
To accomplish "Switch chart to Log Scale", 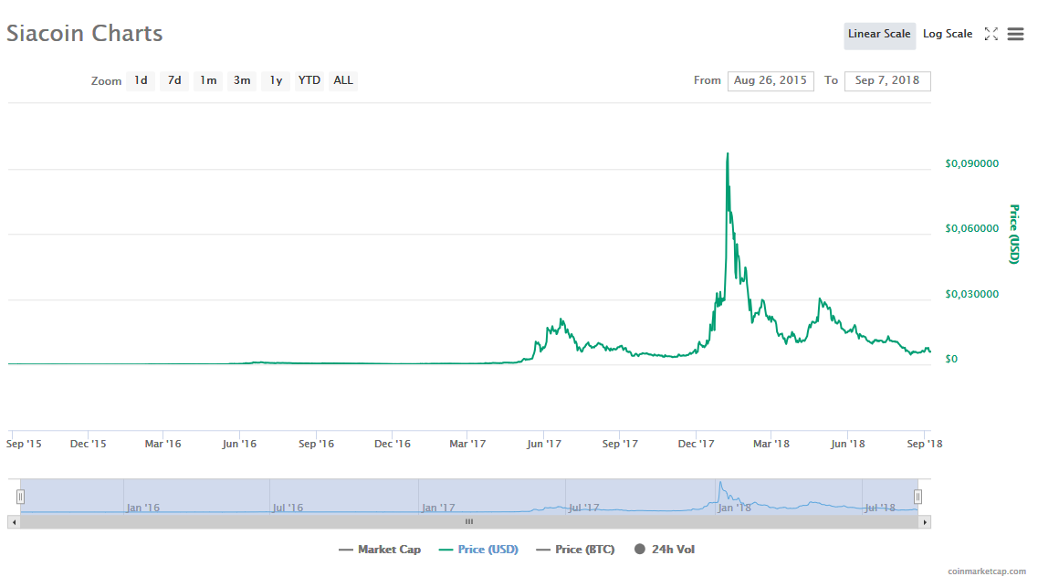I will (x=948, y=35).
